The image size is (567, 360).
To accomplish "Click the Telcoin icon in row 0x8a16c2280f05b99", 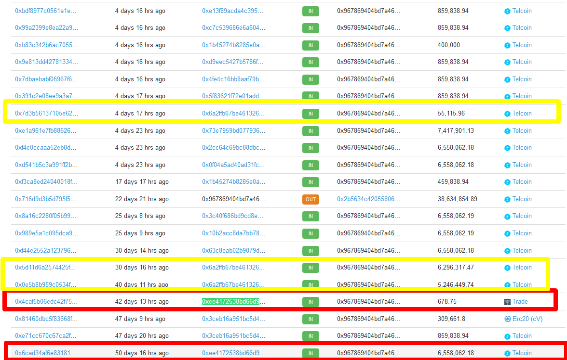I will click(x=507, y=217).
